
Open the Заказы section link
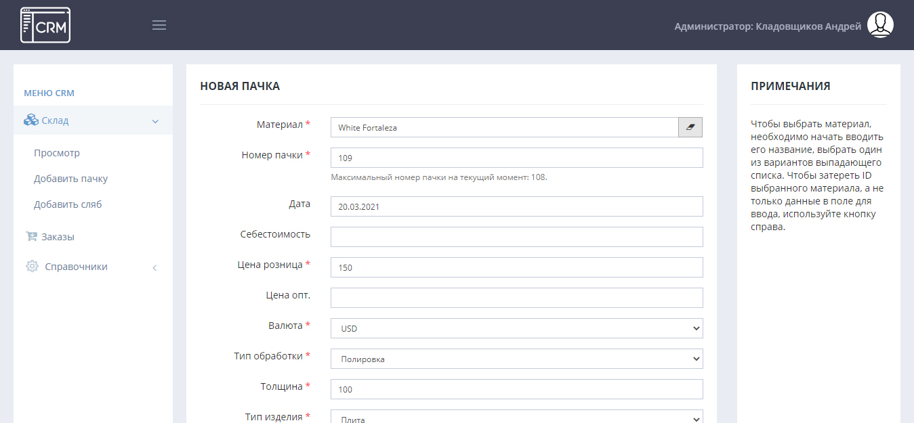[59, 237]
